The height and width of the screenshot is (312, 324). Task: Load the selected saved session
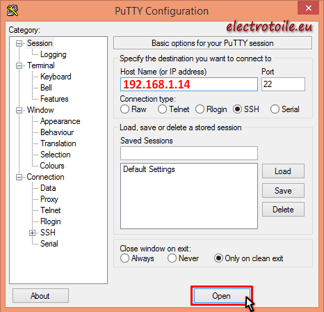click(x=283, y=171)
